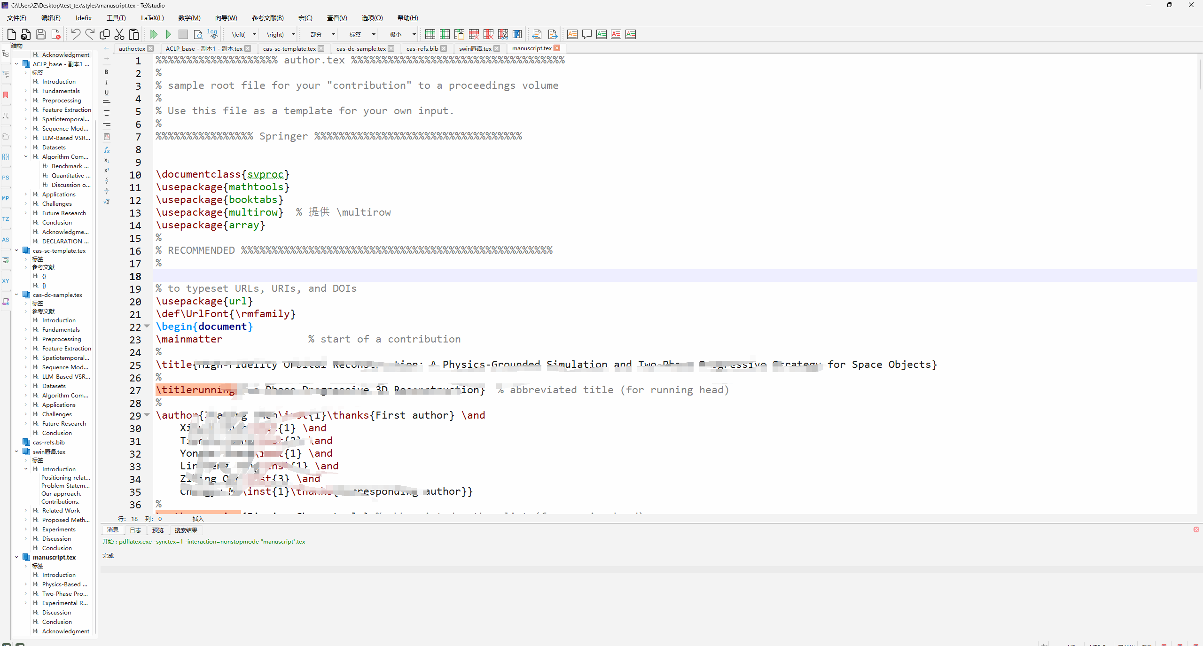Open the 选项(O) menu
This screenshot has height=646, width=1203.
click(x=372, y=18)
